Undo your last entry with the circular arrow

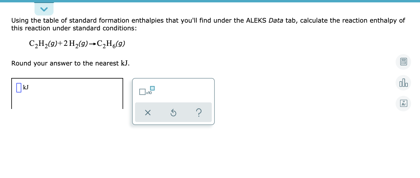point(173,112)
